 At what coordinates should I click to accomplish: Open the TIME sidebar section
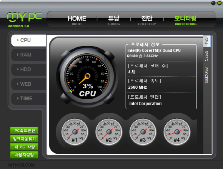point(28,99)
